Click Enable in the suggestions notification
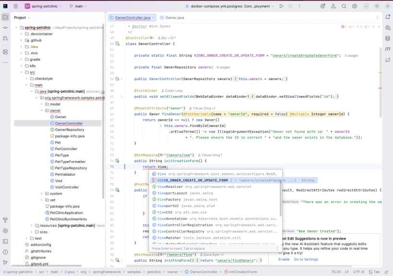393x276 pixels. coord(284,259)
